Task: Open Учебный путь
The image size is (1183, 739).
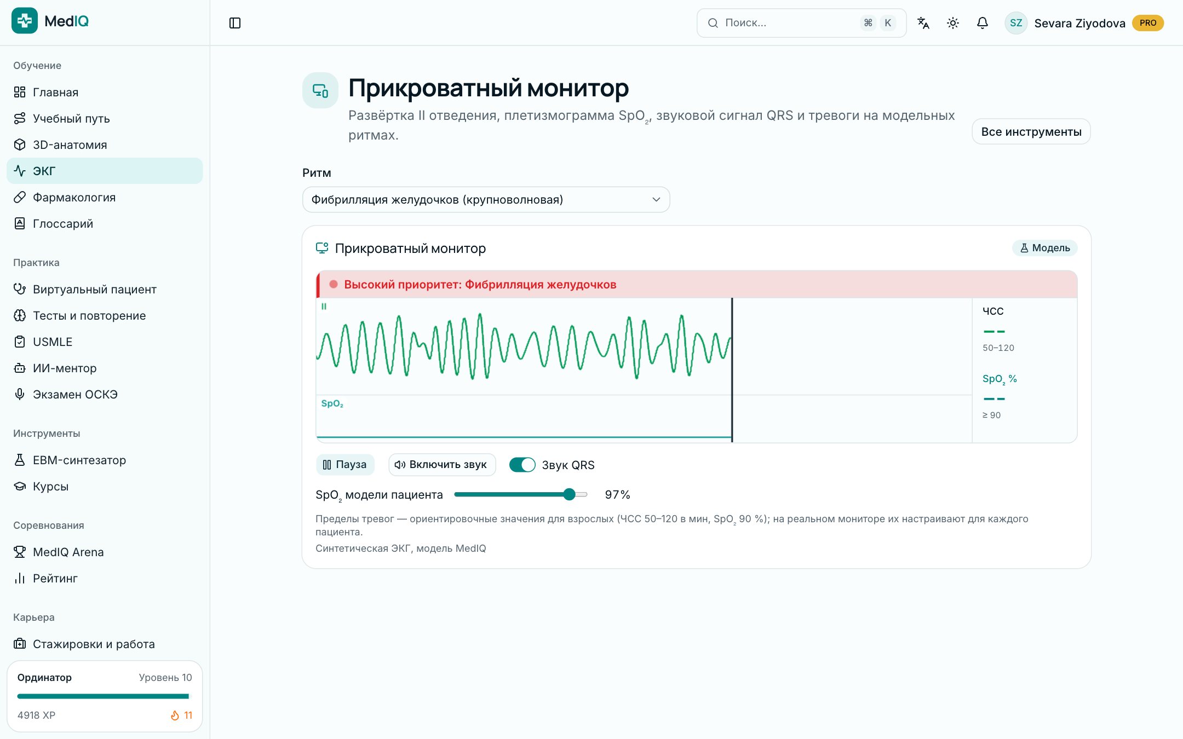Action: click(105, 118)
